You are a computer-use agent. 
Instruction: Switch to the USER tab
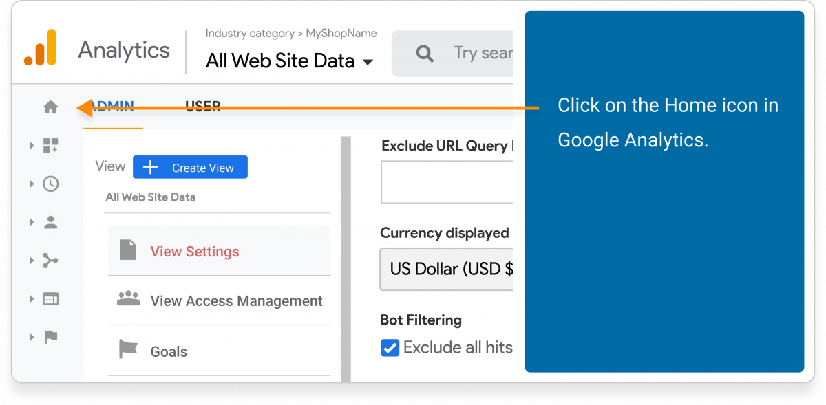pos(202,107)
